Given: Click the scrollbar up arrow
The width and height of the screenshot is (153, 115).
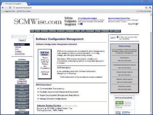Looking at the screenshot, I should point(151,14).
